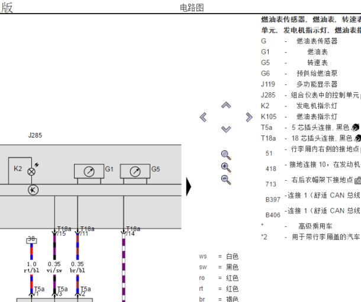Click connector pin label T18a/11

coord(87,231)
